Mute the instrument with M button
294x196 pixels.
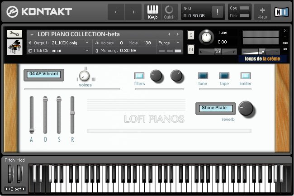(x=191, y=49)
